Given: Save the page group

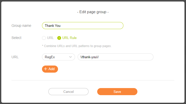Looking at the screenshot, I should coord(117,92).
